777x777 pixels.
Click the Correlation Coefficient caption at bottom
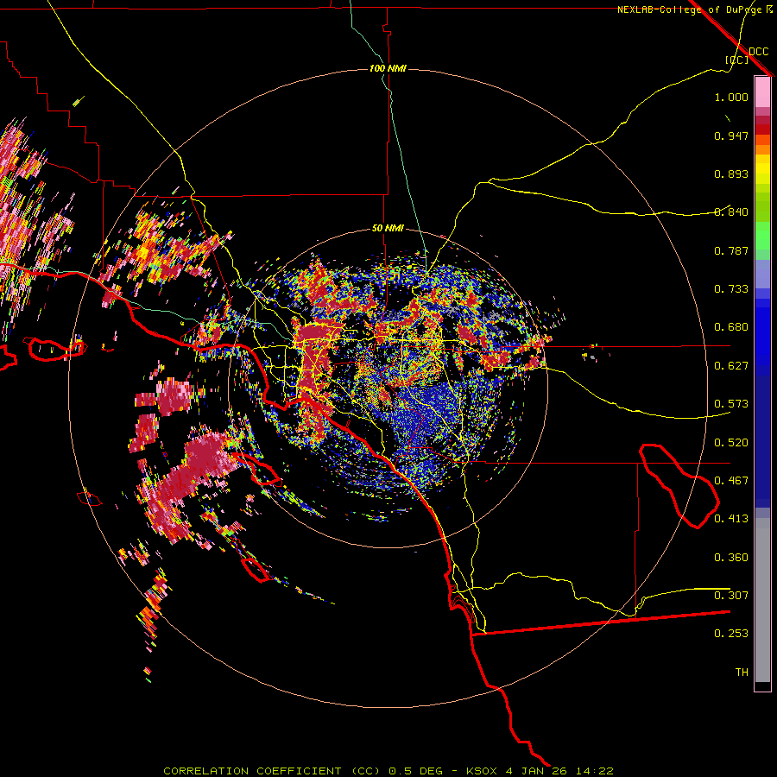pos(388,771)
